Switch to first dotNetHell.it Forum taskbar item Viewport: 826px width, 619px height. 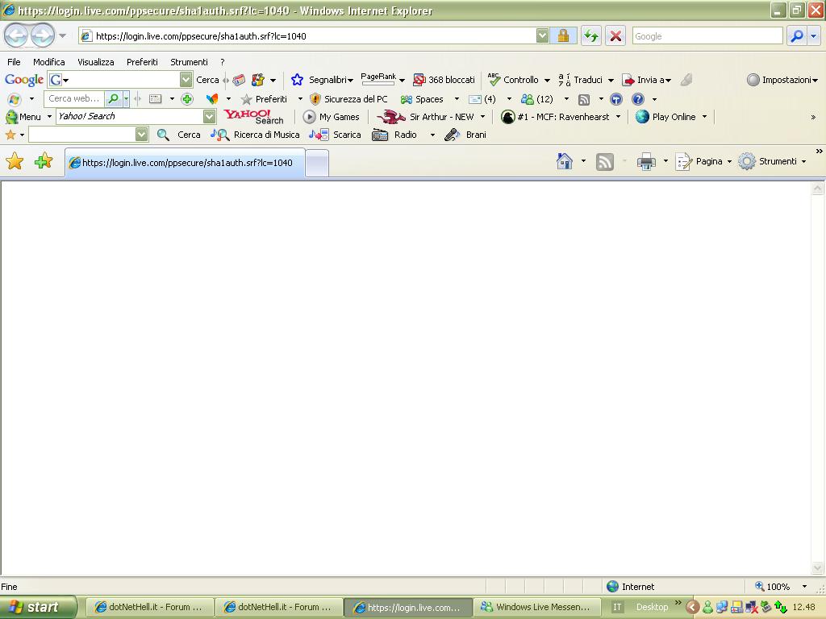pos(149,607)
